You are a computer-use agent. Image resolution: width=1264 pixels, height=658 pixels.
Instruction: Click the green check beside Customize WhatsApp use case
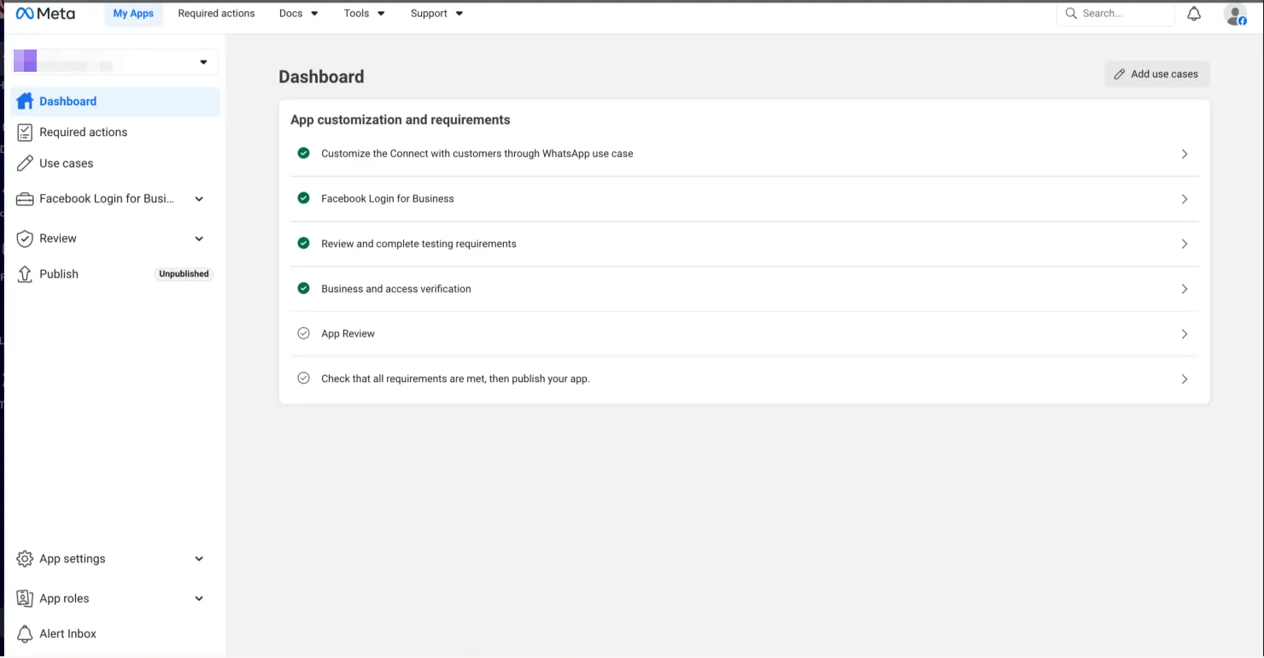coord(303,154)
